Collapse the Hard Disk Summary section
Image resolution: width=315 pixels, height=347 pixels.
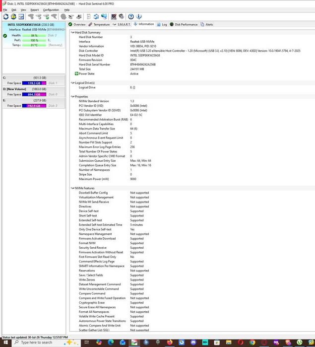click(x=72, y=33)
